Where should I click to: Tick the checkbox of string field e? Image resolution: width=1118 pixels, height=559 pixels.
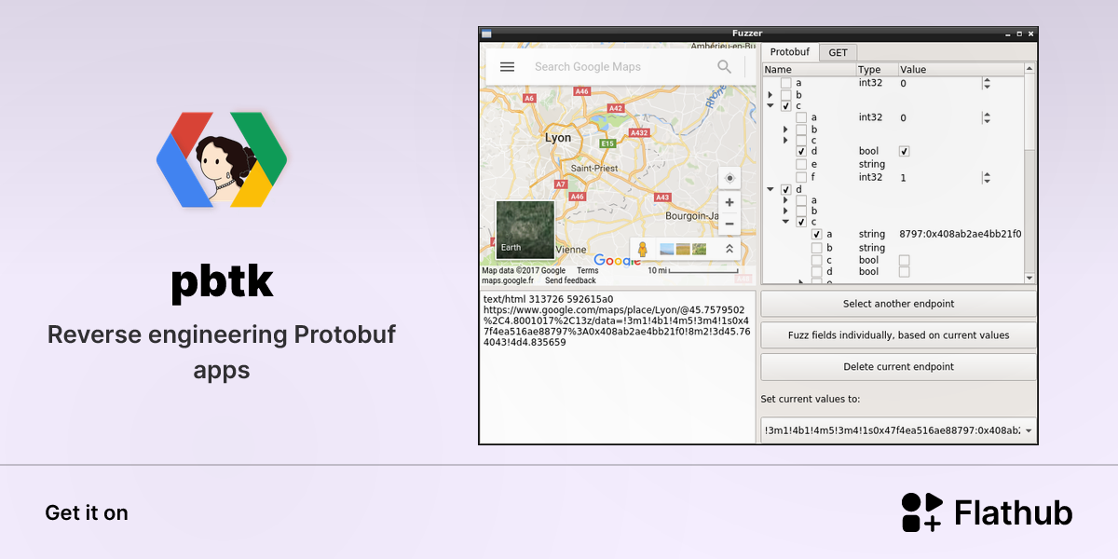(x=801, y=164)
